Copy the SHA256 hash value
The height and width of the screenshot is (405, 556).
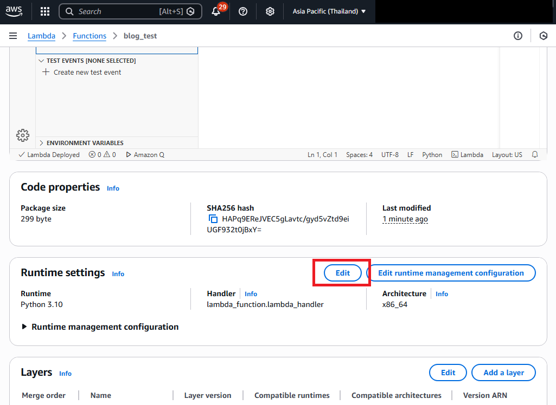tap(213, 219)
